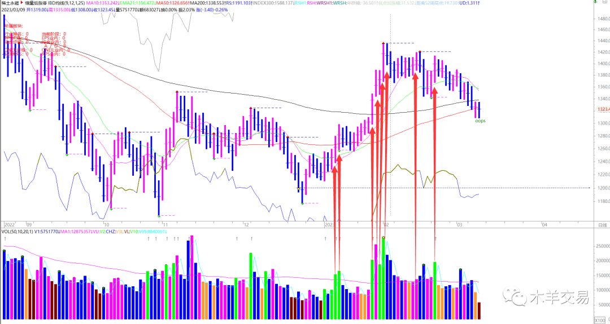Select the INDEX300:1588.137 label
The height and width of the screenshot is (324, 610).
coord(273,3)
